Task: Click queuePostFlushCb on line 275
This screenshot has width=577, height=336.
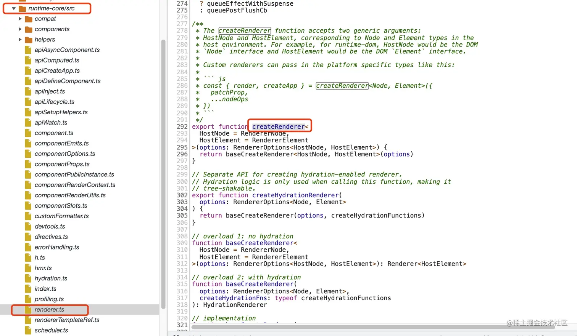Action: [x=237, y=11]
